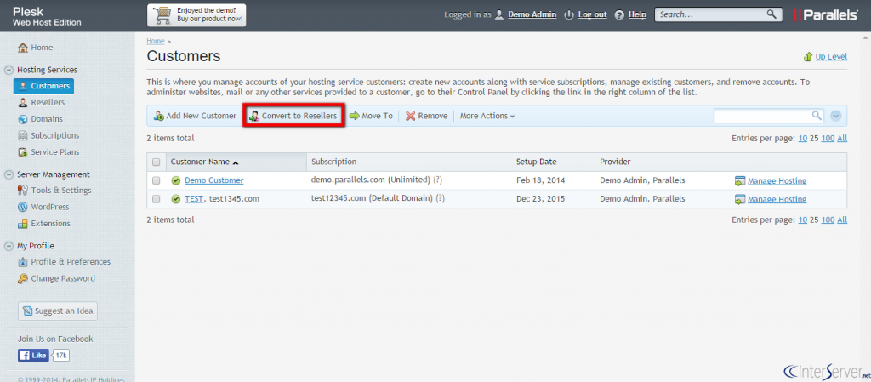Click the Up Level arrow icon
Image resolution: width=871 pixels, height=382 pixels.
coord(808,57)
